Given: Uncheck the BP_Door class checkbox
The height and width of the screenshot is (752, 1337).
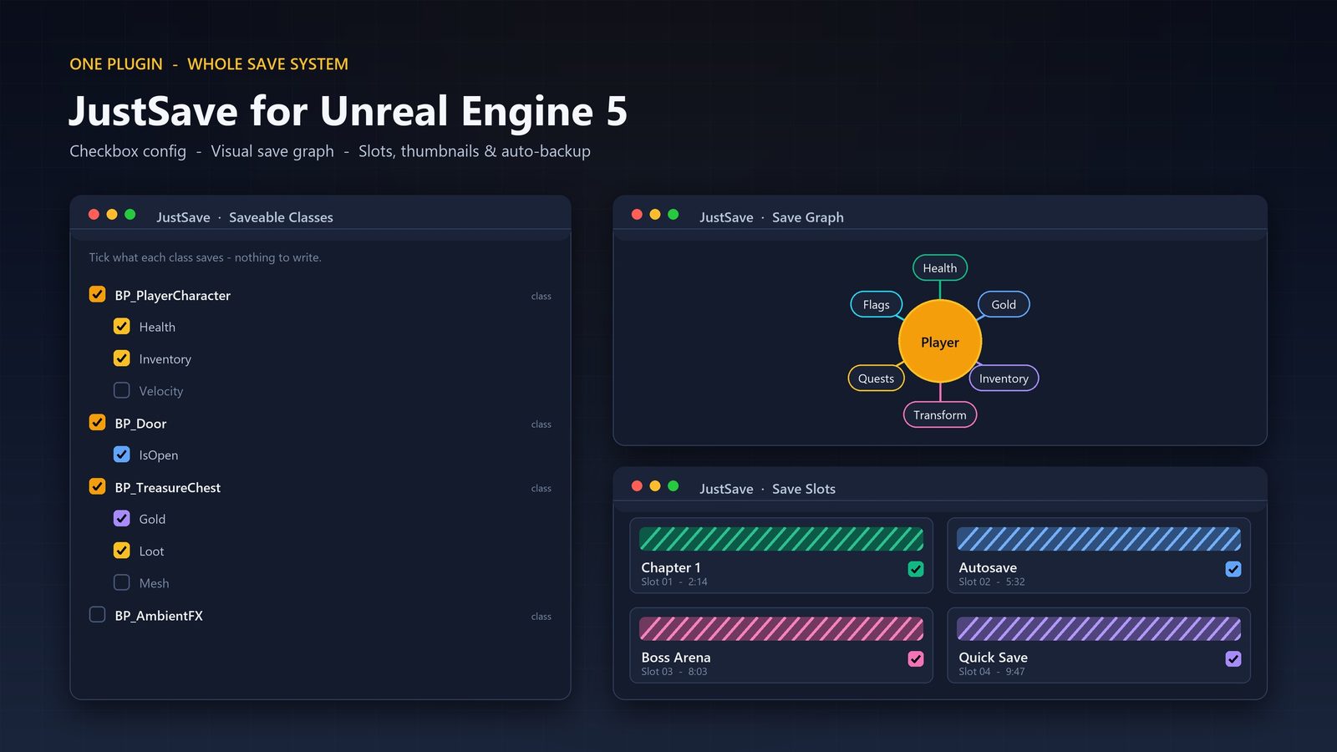Looking at the screenshot, I should click(x=97, y=422).
